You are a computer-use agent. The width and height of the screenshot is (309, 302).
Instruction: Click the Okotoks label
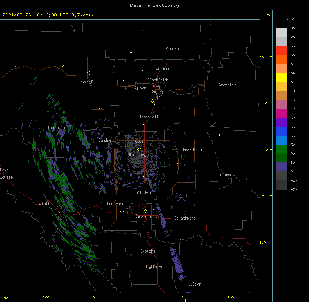click(148, 251)
